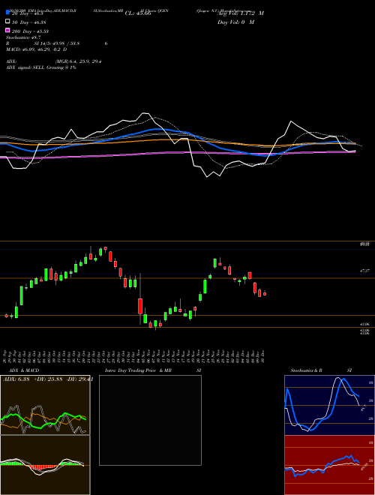Click the magenta 200 Day legend swatch
The width and height of the screenshot is (375, 495).
click(x=7, y=30)
